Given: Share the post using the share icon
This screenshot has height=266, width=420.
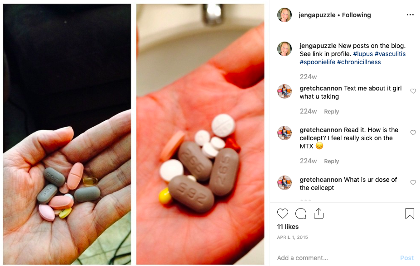Looking at the screenshot, I should coord(319,214).
